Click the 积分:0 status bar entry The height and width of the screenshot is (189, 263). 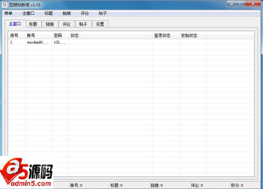(x=237, y=185)
